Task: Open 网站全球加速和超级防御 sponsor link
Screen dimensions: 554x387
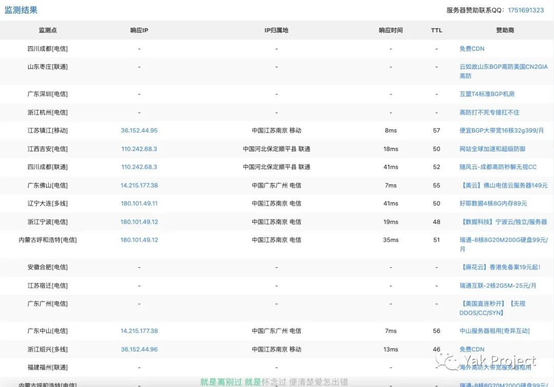Action: (x=492, y=149)
